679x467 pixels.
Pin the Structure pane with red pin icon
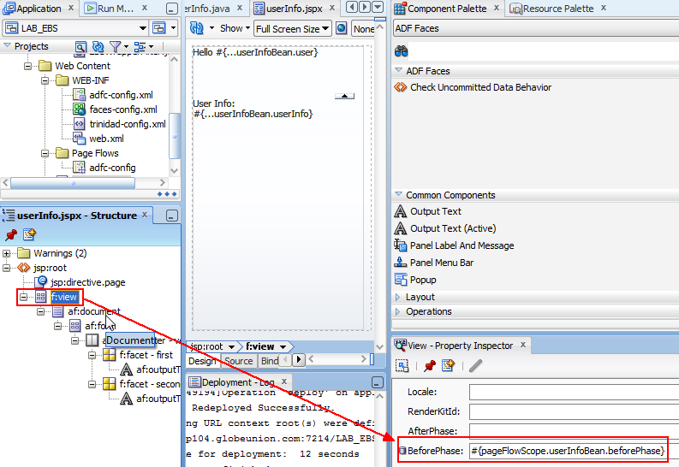coord(11,234)
